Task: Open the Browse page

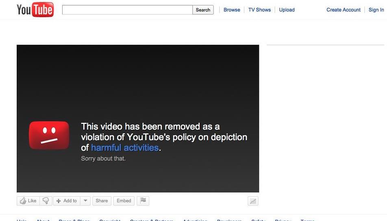Action: pyautogui.click(x=232, y=10)
